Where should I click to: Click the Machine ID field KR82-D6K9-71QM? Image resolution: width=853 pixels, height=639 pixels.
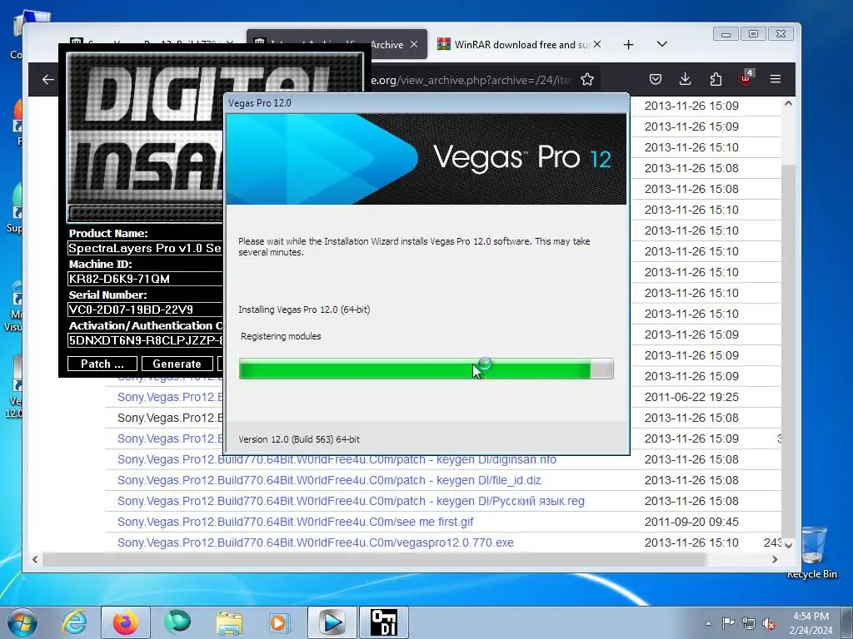(x=145, y=279)
